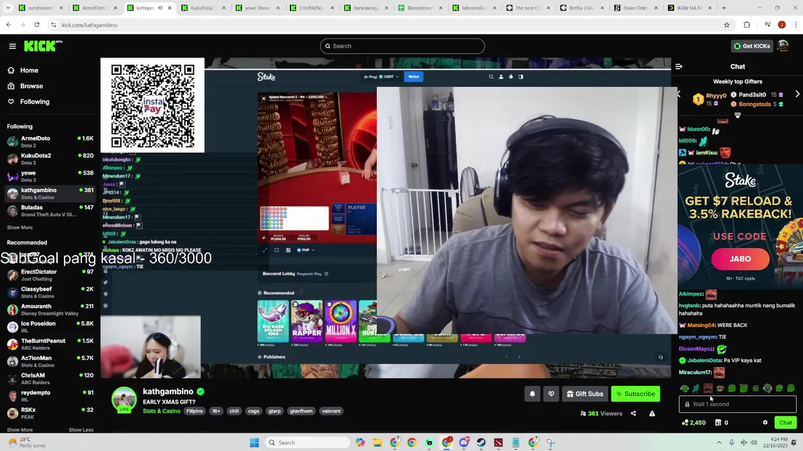
Task: Expand Following list with Show More
Action: pyautogui.click(x=19, y=227)
